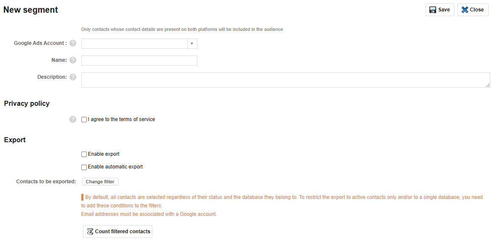Check the Enable export box
Image resolution: width=492 pixels, height=240 pixels.
[x=84, y=154]
